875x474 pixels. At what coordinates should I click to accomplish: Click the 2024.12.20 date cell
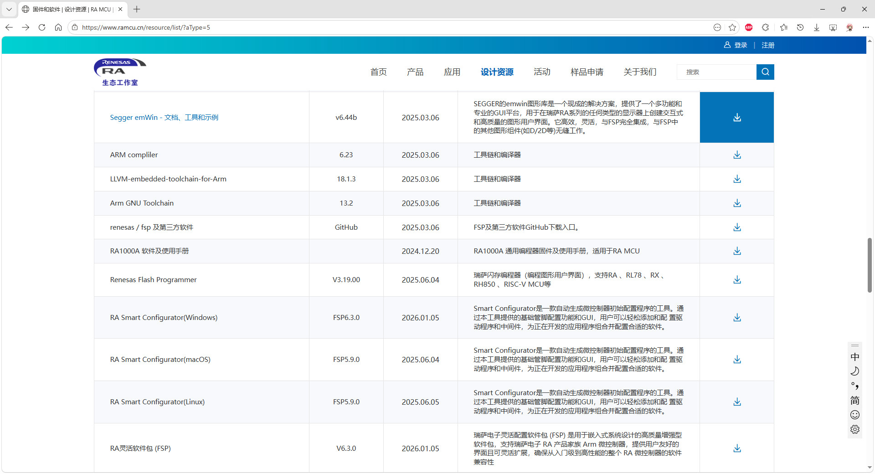coord(421,251)
